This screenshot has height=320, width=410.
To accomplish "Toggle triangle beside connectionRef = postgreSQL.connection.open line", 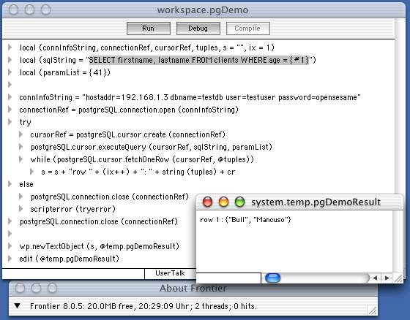I will tap(10, 110).
